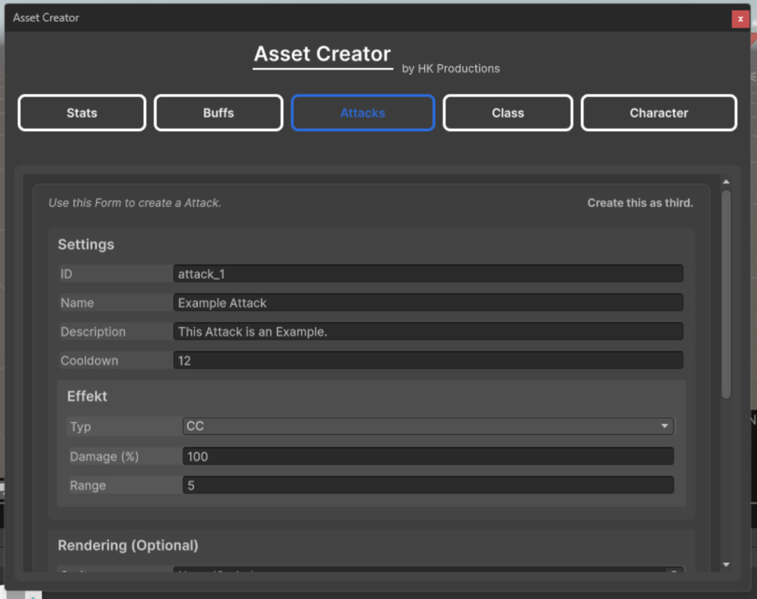Click the red close icon on Asset Creator

tap(741, 19)
